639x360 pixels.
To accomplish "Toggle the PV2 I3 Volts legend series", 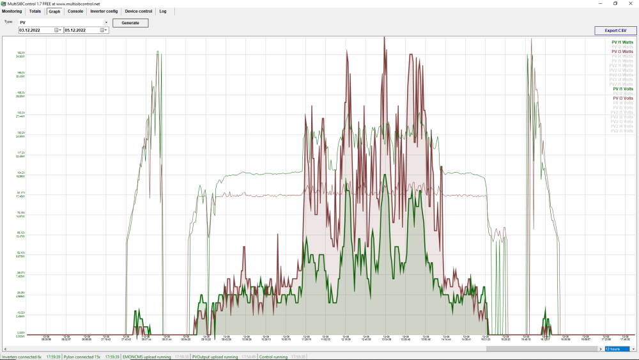I will tap(622, 122).
